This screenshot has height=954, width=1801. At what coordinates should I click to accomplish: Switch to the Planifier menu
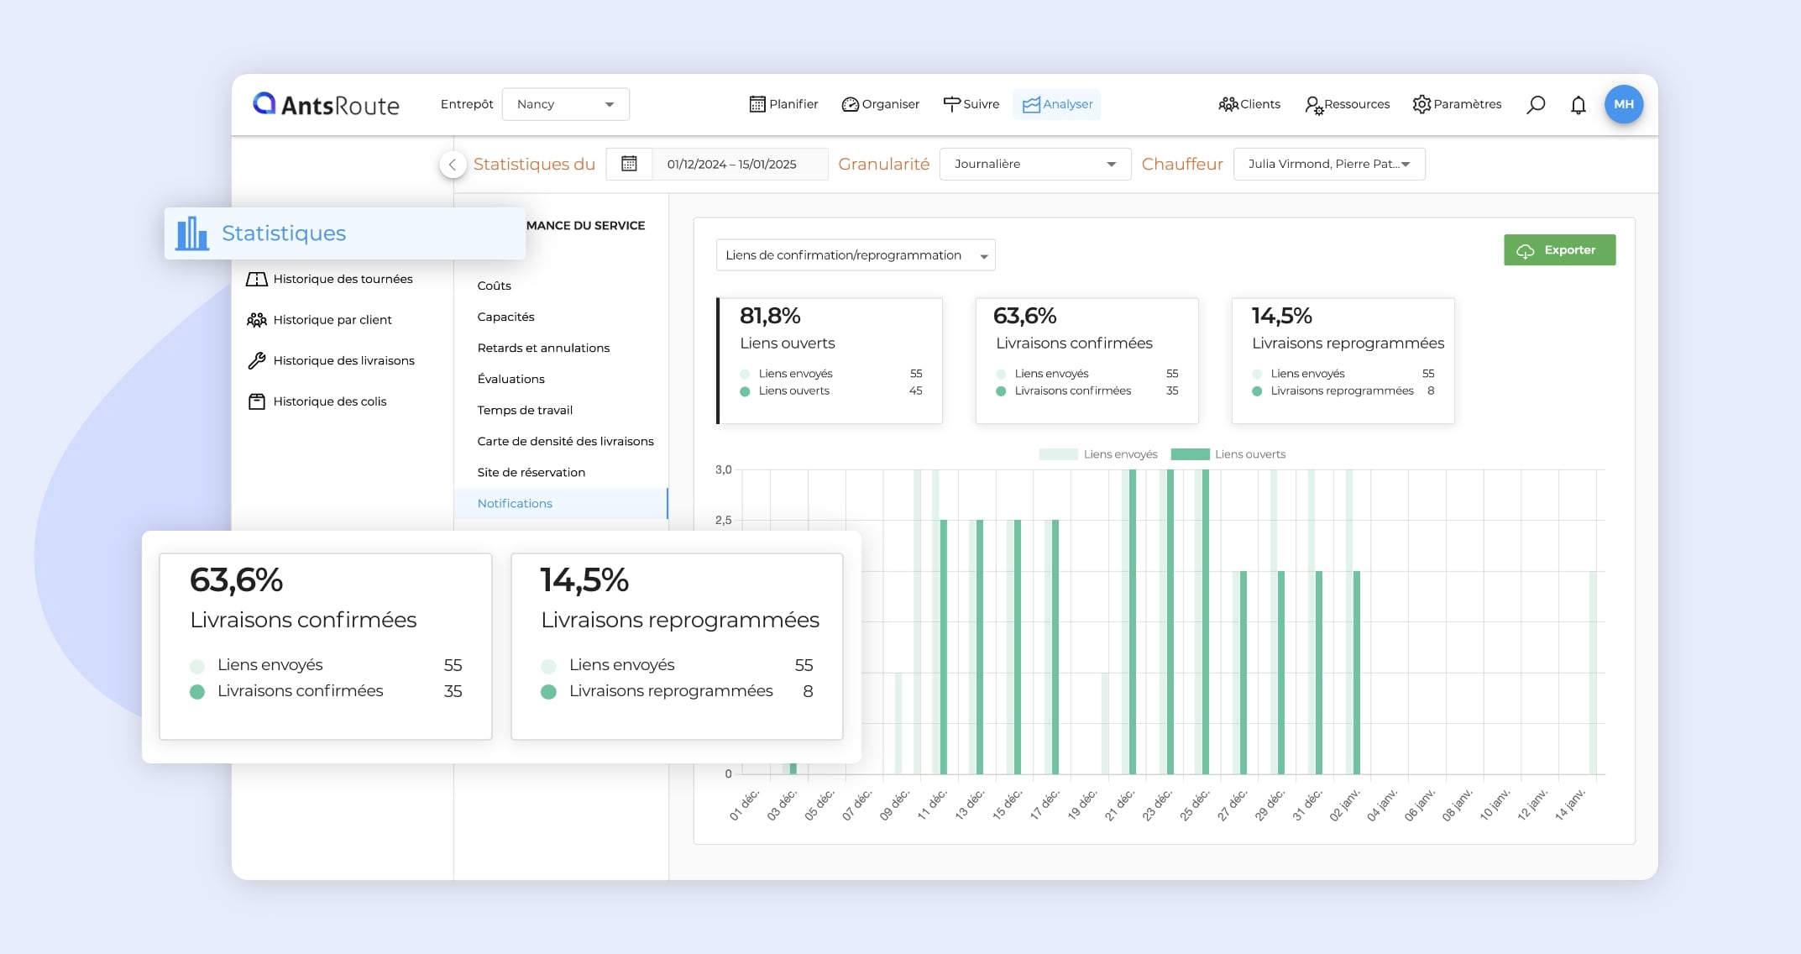point(783,104)
